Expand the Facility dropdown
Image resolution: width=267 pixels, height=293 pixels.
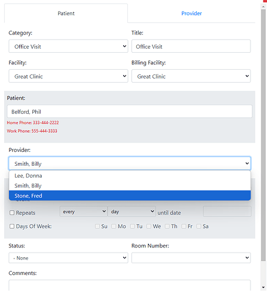coord(68,76)
